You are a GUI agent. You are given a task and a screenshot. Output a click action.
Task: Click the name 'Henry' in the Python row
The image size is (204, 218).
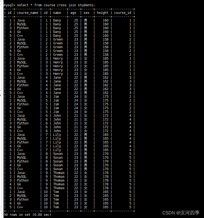coord(58,66)
